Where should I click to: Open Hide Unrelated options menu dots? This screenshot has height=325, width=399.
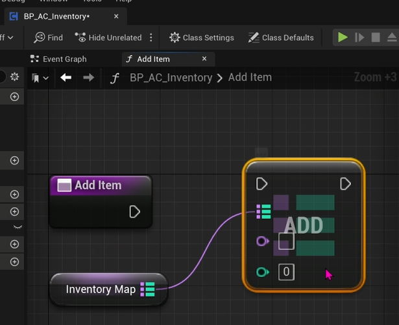pos(151,38)
